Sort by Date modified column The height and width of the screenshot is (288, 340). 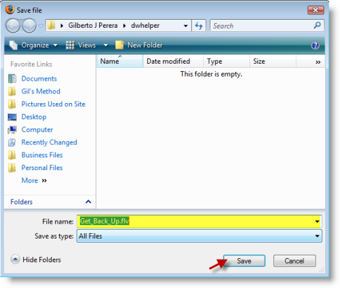point(173,61)
